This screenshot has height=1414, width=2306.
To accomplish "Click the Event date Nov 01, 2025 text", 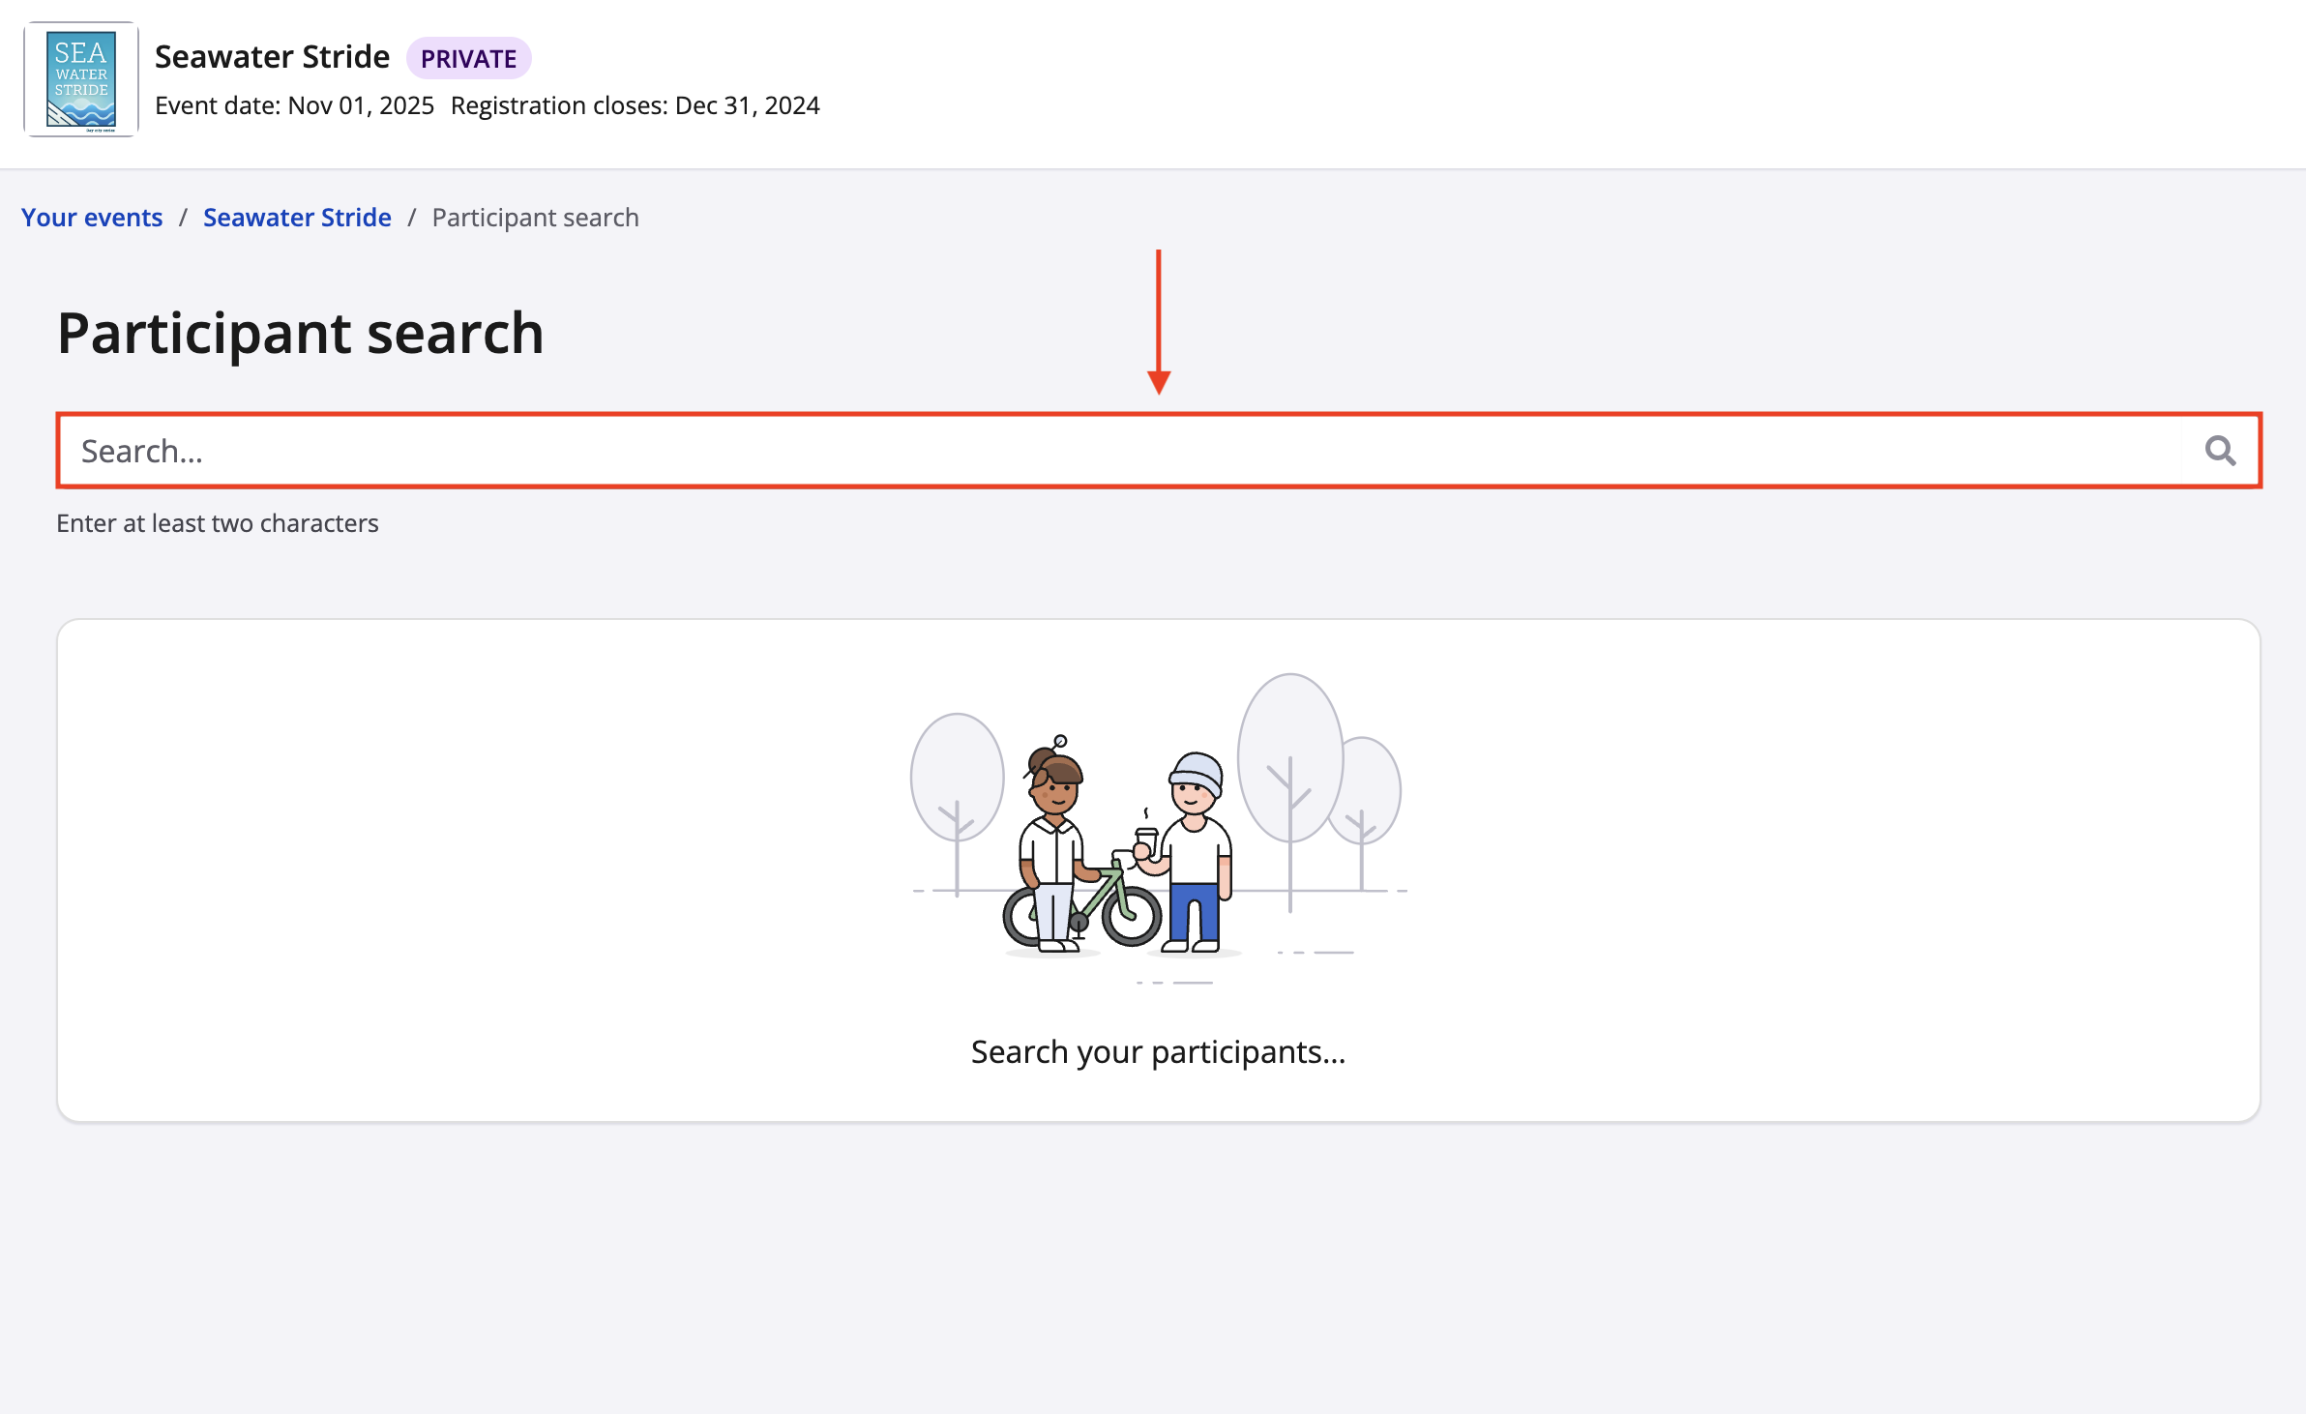I will coord(294,105).
